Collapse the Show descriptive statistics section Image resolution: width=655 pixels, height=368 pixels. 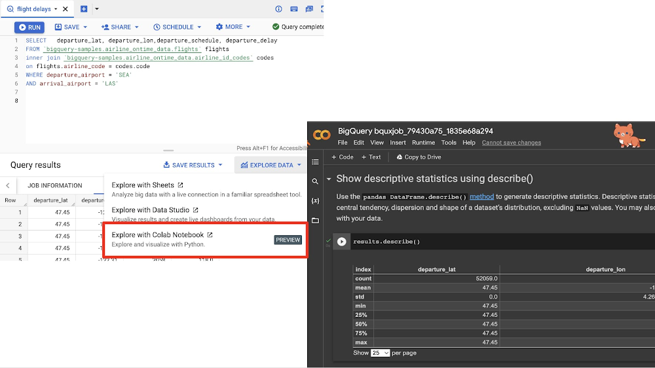coord(329,179)
